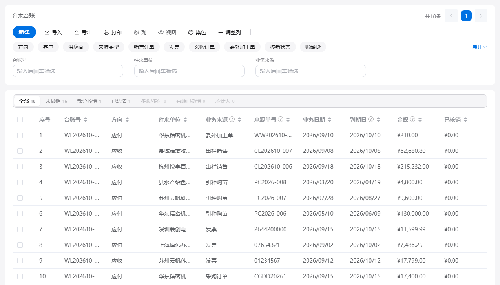This screenshot has height=285, width=500.
Task: Focus the 业务来源 filter input
Action: pyautogui.click(x=311, y=71)
